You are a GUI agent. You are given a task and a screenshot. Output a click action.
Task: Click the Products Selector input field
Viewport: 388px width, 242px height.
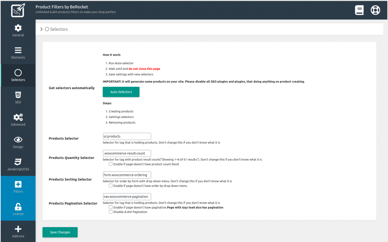tap(127, 136)
